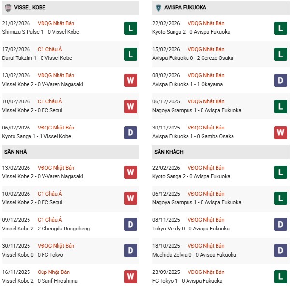Click the VISSEL KOBE header title
This screenshot has height=286, width=290.
[x=31, y=8]
